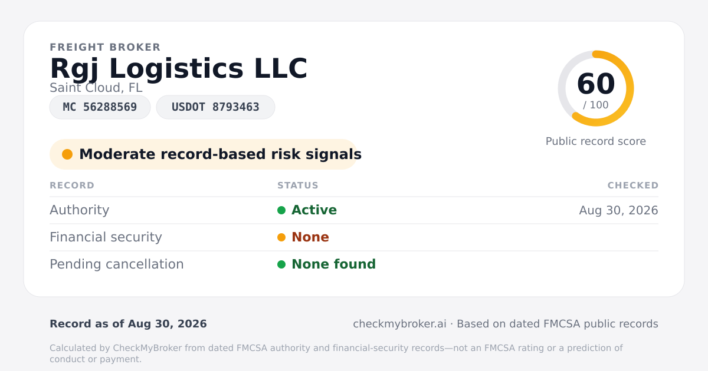This screenshot has height=371, width=708.
Task: Click the green dot beside Active status
Action: click(x=281, y=210)
